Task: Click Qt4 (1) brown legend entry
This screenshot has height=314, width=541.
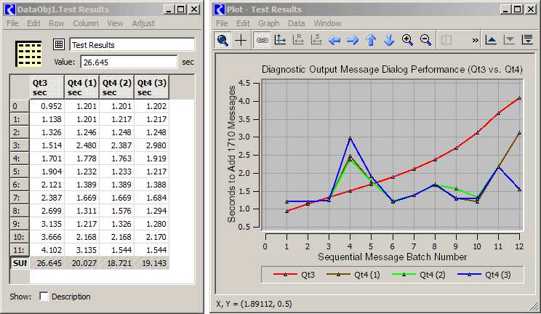Action: click(x=353, y=275)
